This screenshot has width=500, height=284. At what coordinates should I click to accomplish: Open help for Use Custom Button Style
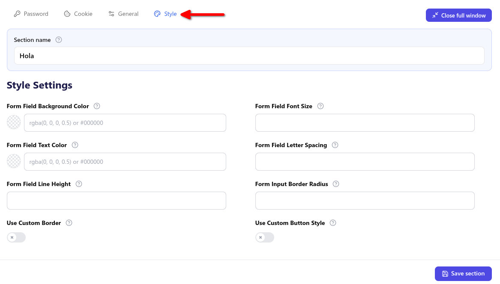click(333, 223)
